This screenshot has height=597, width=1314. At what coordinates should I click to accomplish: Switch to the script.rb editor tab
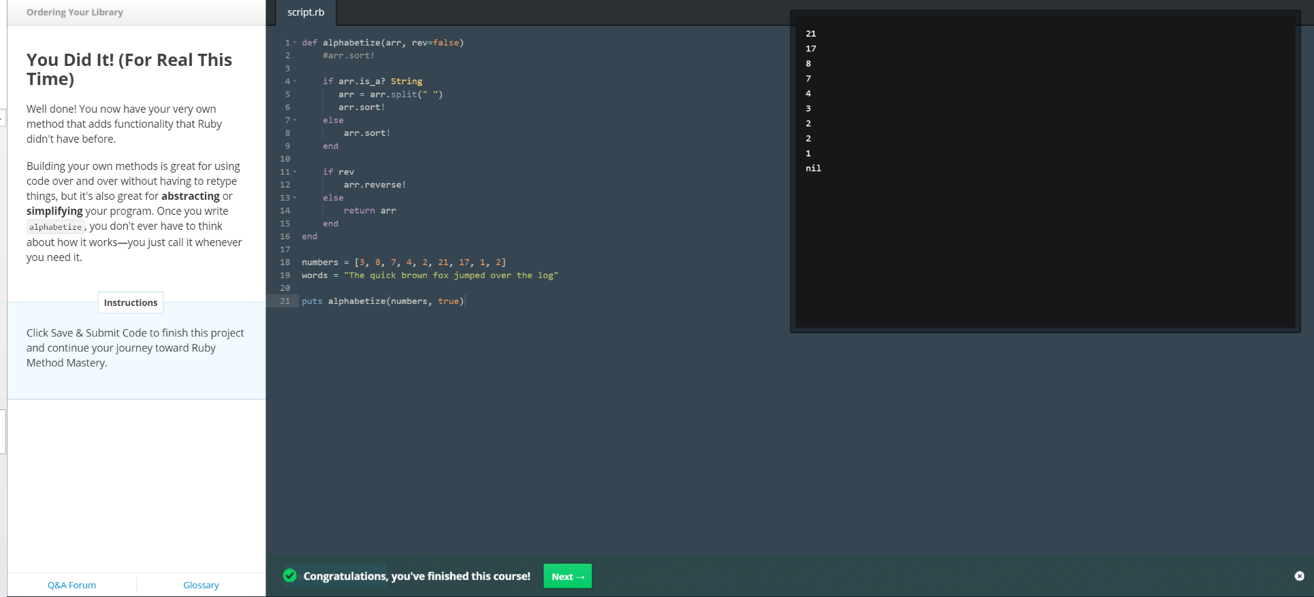(306, 12)
